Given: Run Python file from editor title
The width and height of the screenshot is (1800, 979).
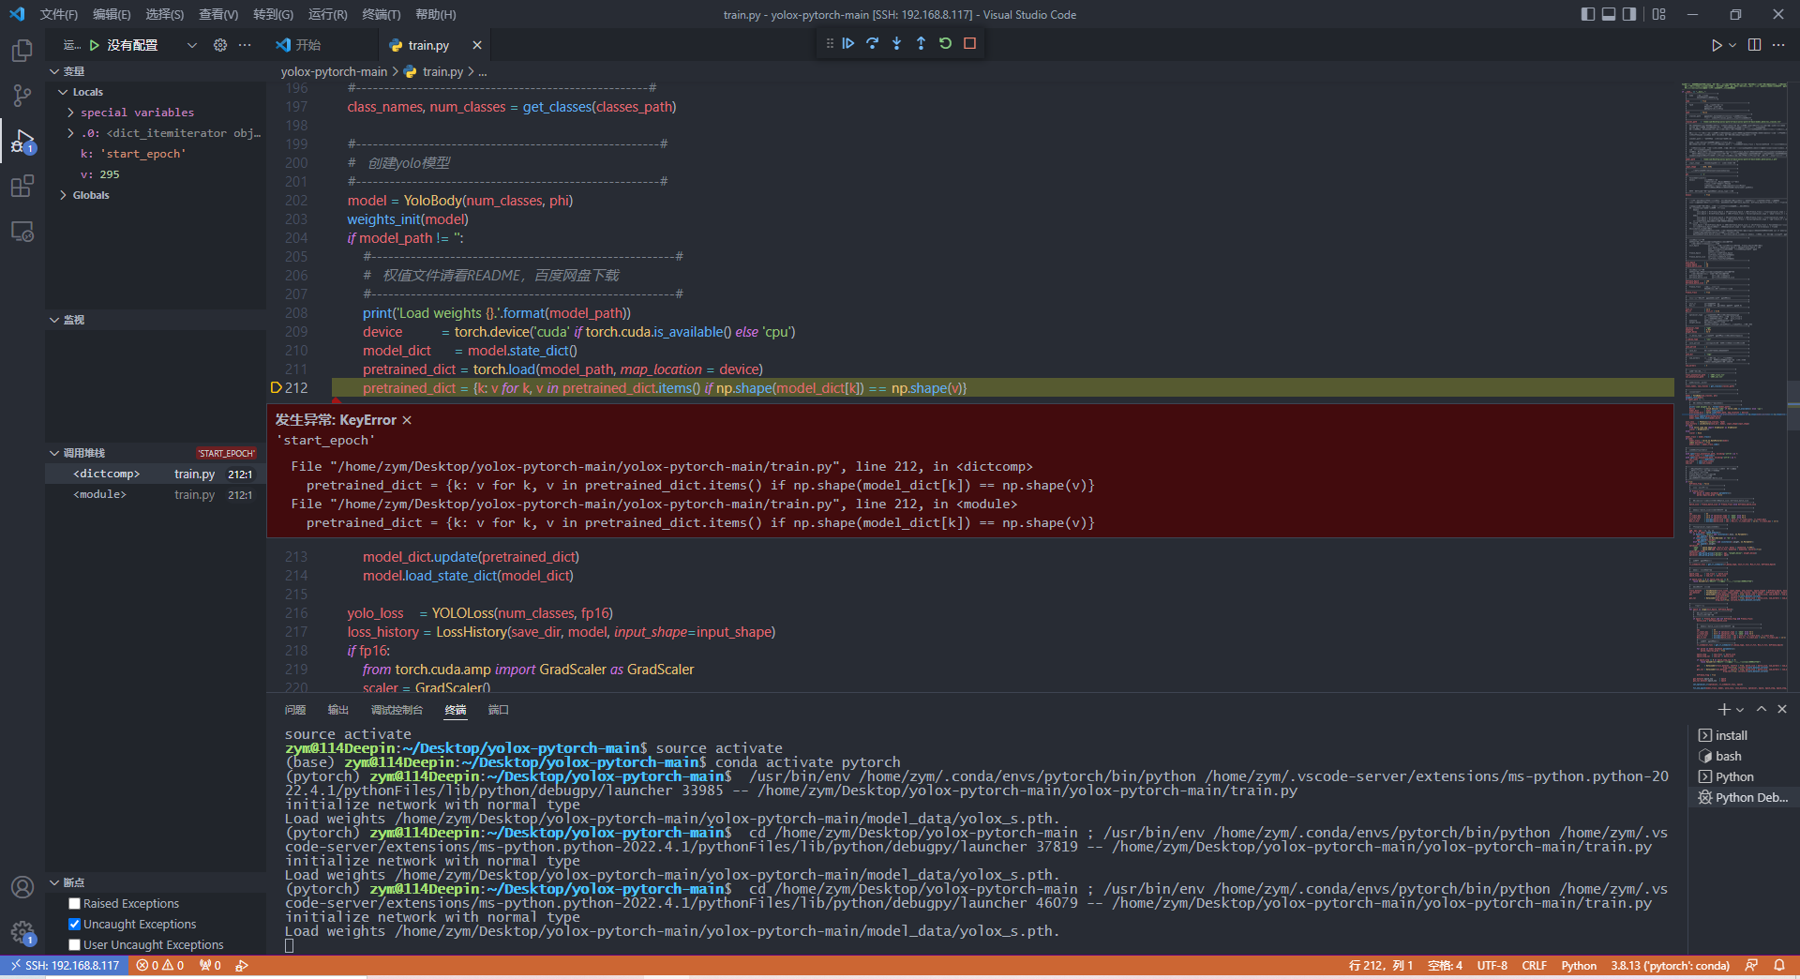Looking at the screenshot, I should [x=1717, y=45].
